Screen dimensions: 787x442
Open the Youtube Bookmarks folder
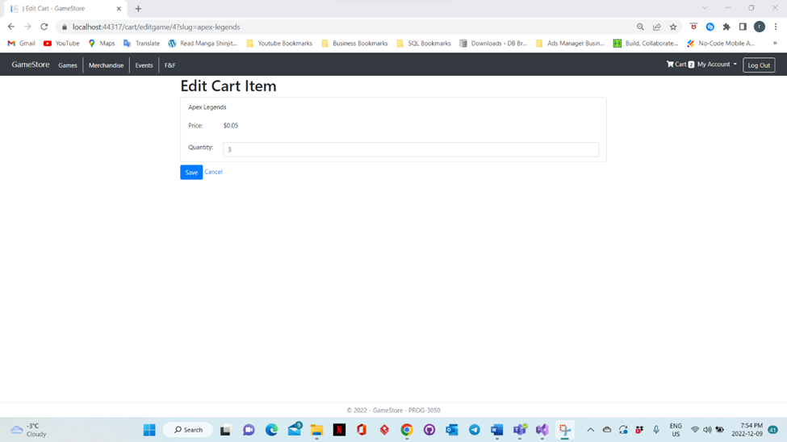279,43
